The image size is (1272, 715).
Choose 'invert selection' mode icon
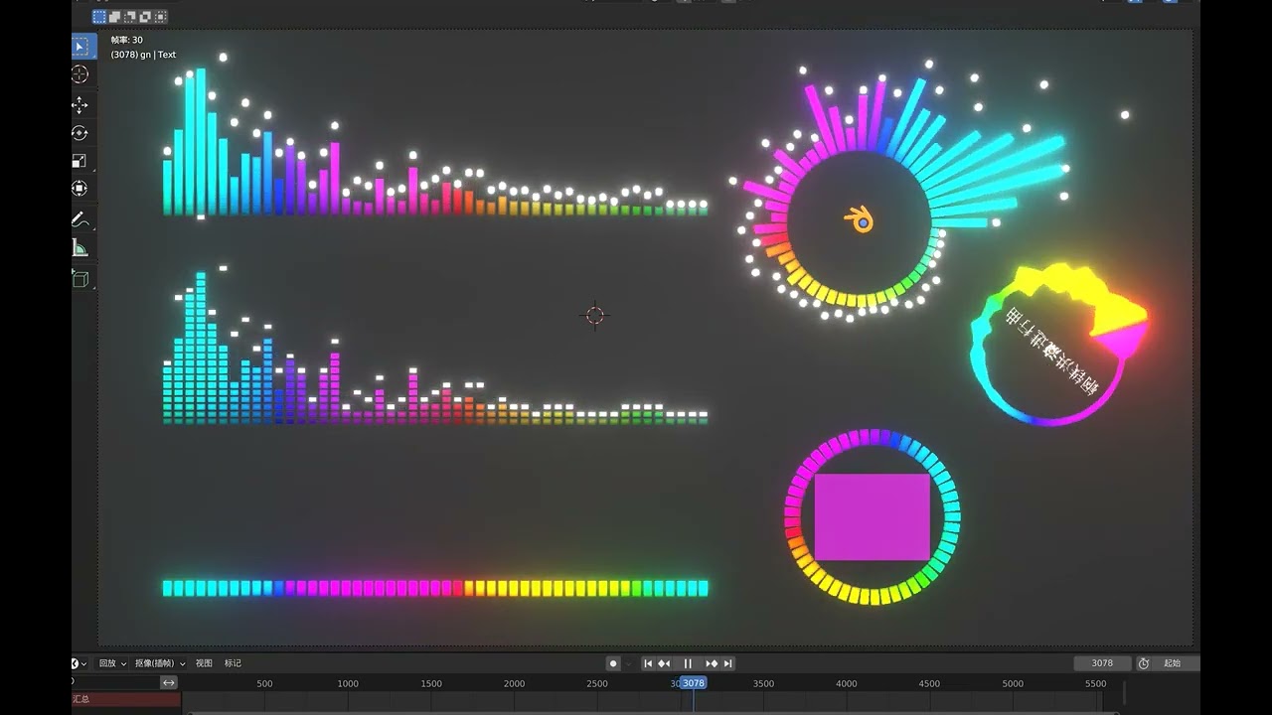click(145, 17)
